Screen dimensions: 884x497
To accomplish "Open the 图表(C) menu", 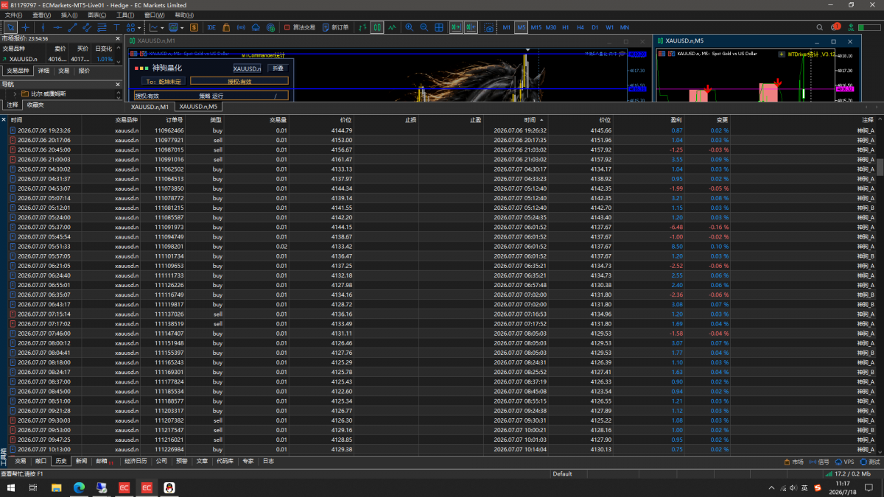I will 97,15.
